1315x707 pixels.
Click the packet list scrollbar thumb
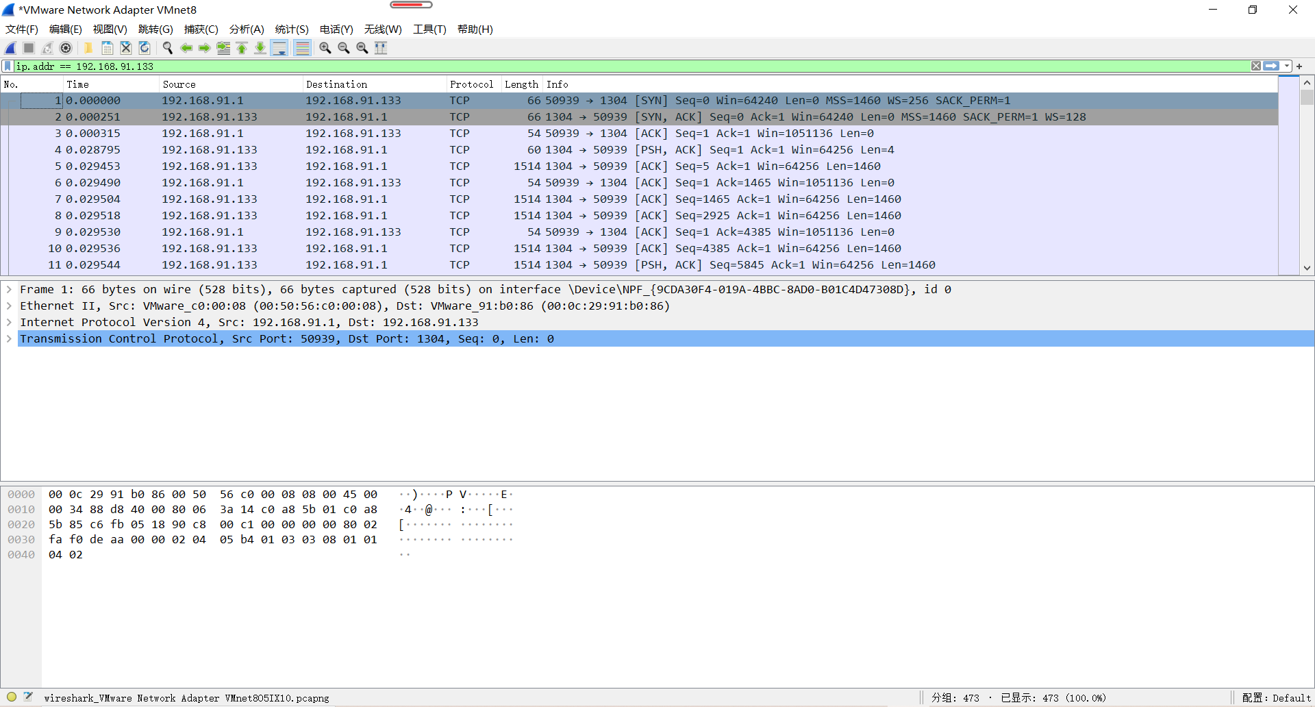[x=1307, y=97]
